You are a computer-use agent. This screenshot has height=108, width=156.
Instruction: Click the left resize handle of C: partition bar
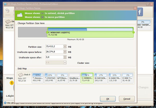coord(48,32)
